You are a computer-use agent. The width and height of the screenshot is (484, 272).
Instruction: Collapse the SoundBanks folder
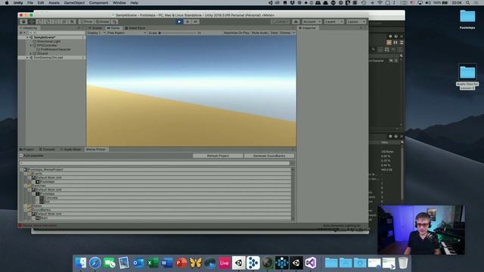coord(26,210)
